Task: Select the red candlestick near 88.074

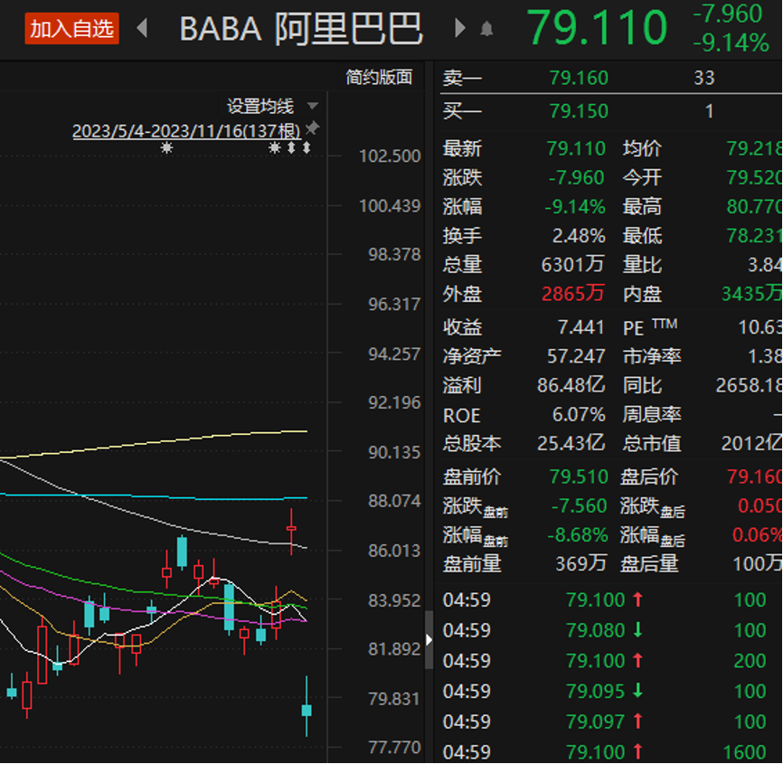Action: click(291, 532)
